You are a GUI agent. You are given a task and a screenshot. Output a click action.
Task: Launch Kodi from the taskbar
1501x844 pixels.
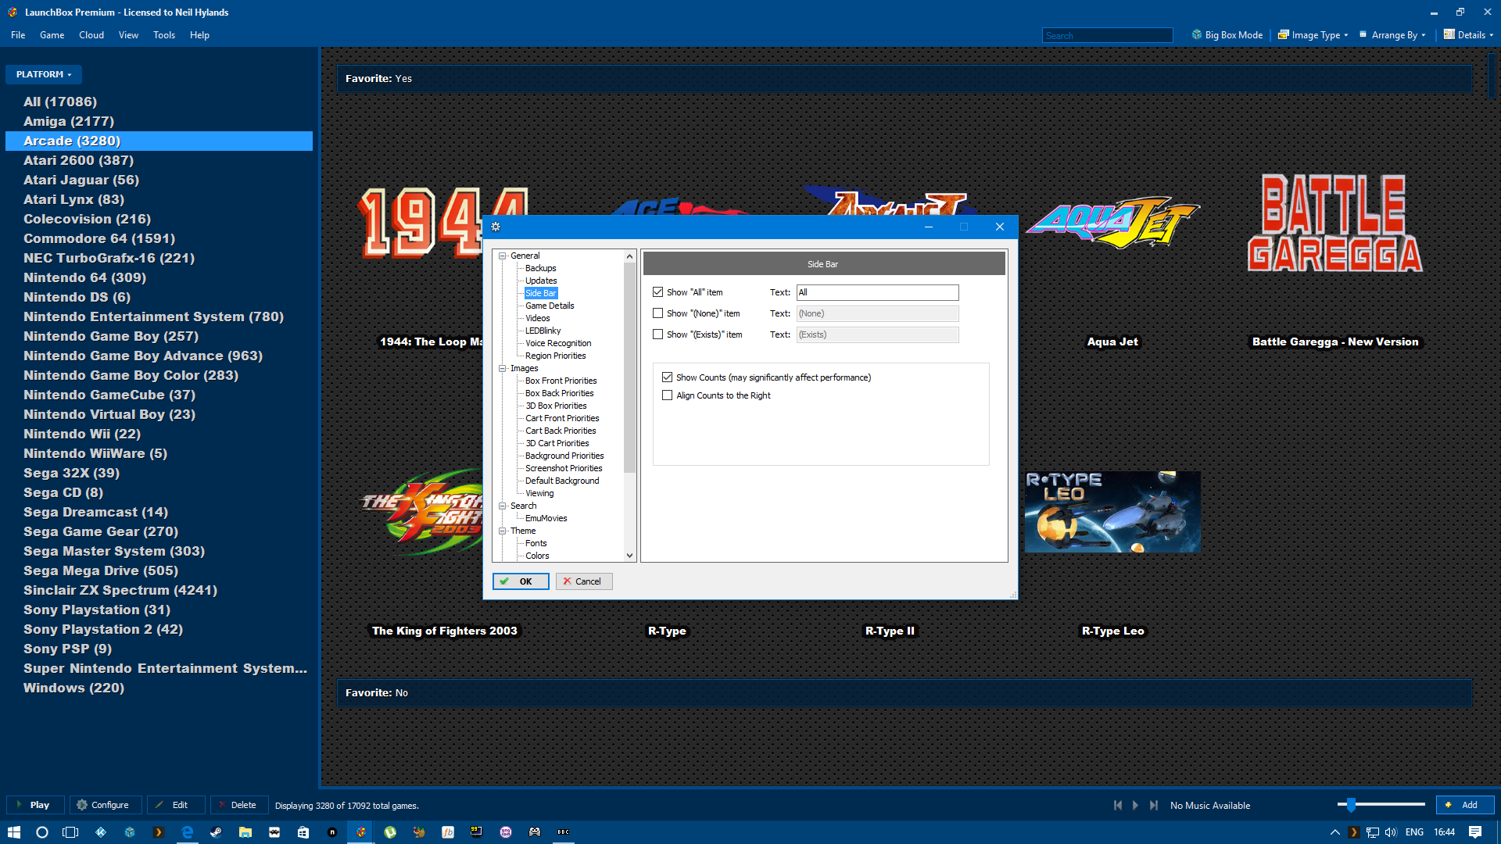pyautogui.click(x=101, y=832)
